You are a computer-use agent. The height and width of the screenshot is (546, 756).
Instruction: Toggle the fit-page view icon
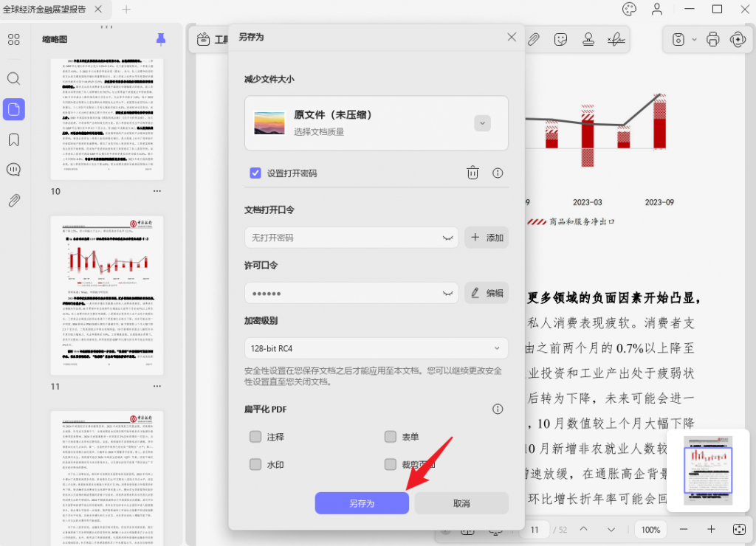pyautogui.click(x=738, y=529)
